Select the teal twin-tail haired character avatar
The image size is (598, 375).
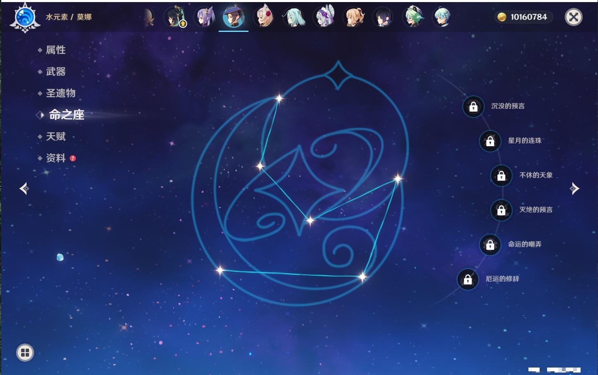pos(294,17)
